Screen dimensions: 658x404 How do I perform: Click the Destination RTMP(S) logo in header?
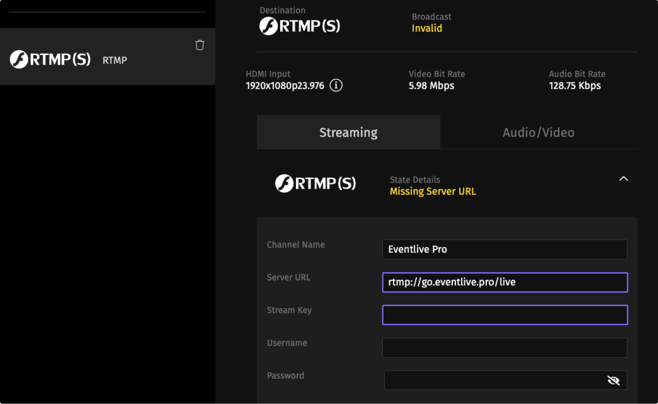point(300,26)
